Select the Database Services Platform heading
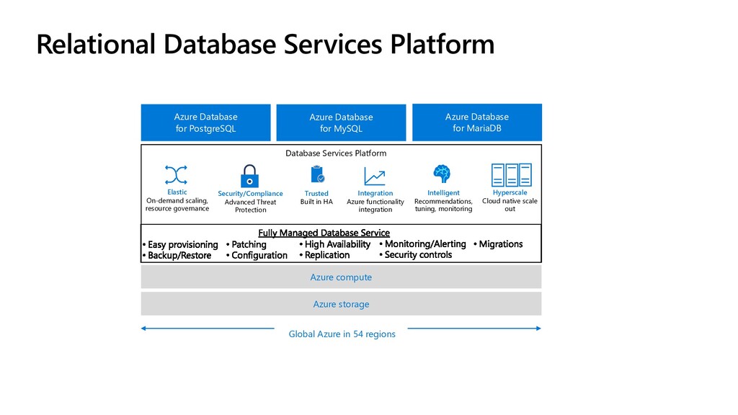 coord(336,153)
